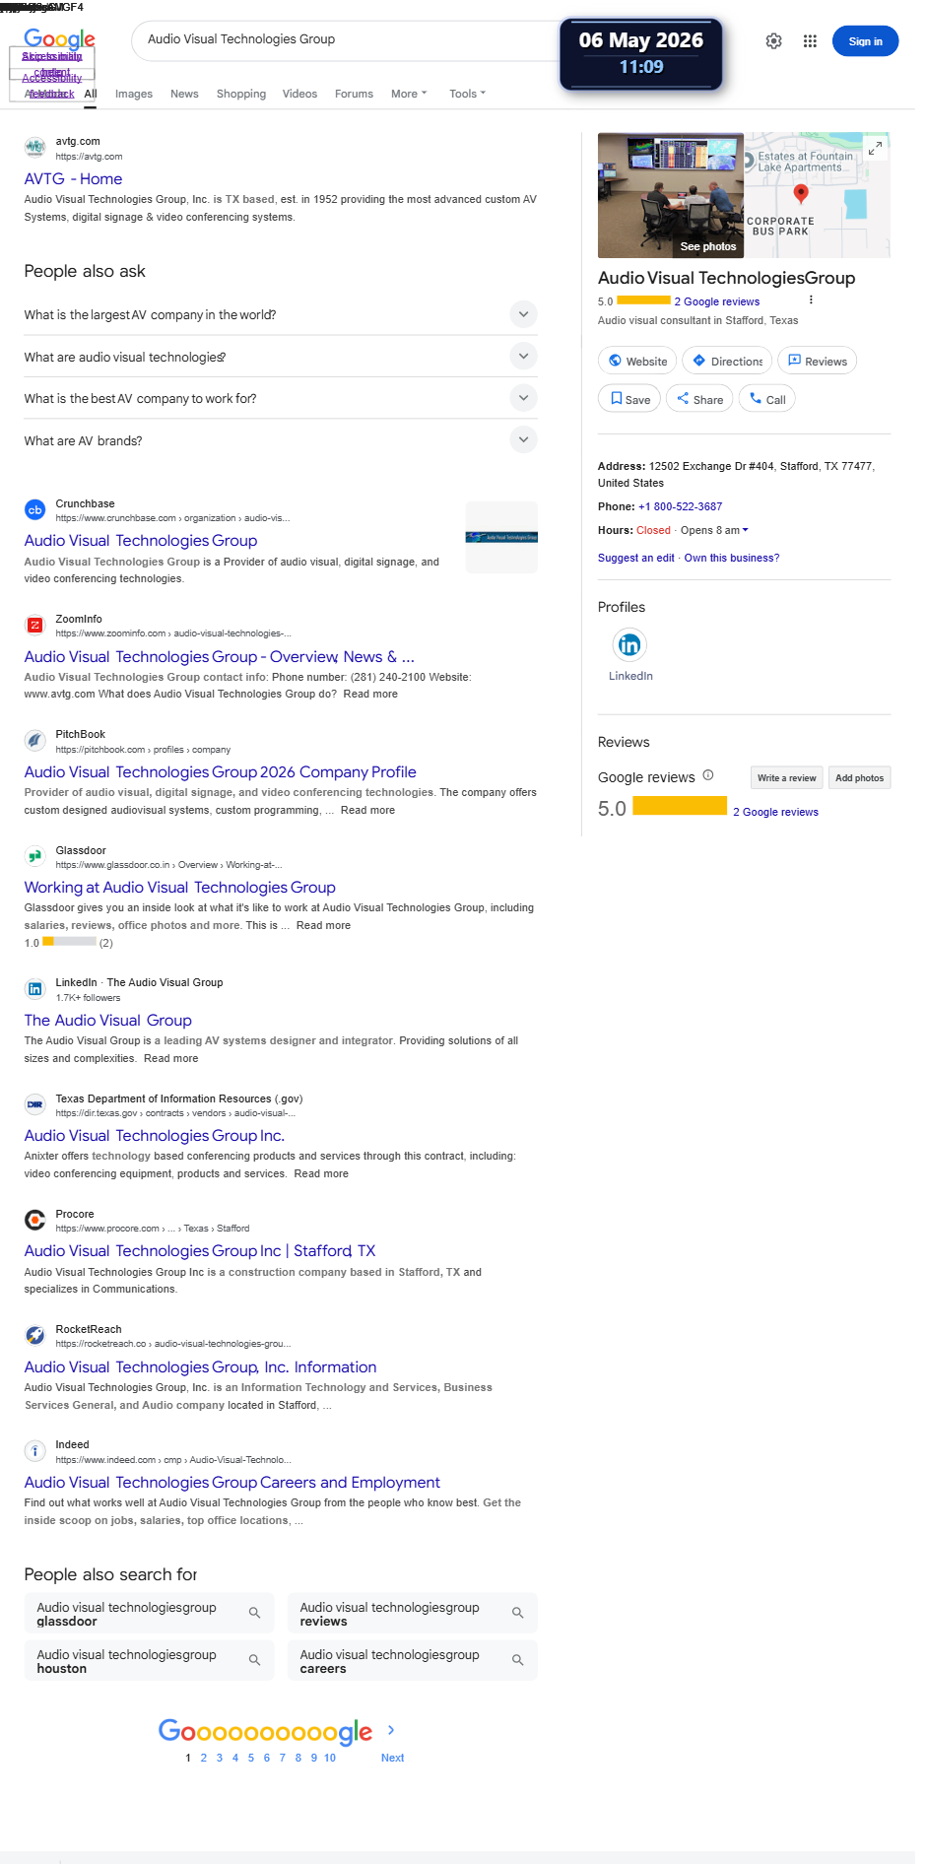The height and width of the screenshot is (1864, 926).
Task: Click the phone number +1 800-522-3687
Action: (680, 506)
